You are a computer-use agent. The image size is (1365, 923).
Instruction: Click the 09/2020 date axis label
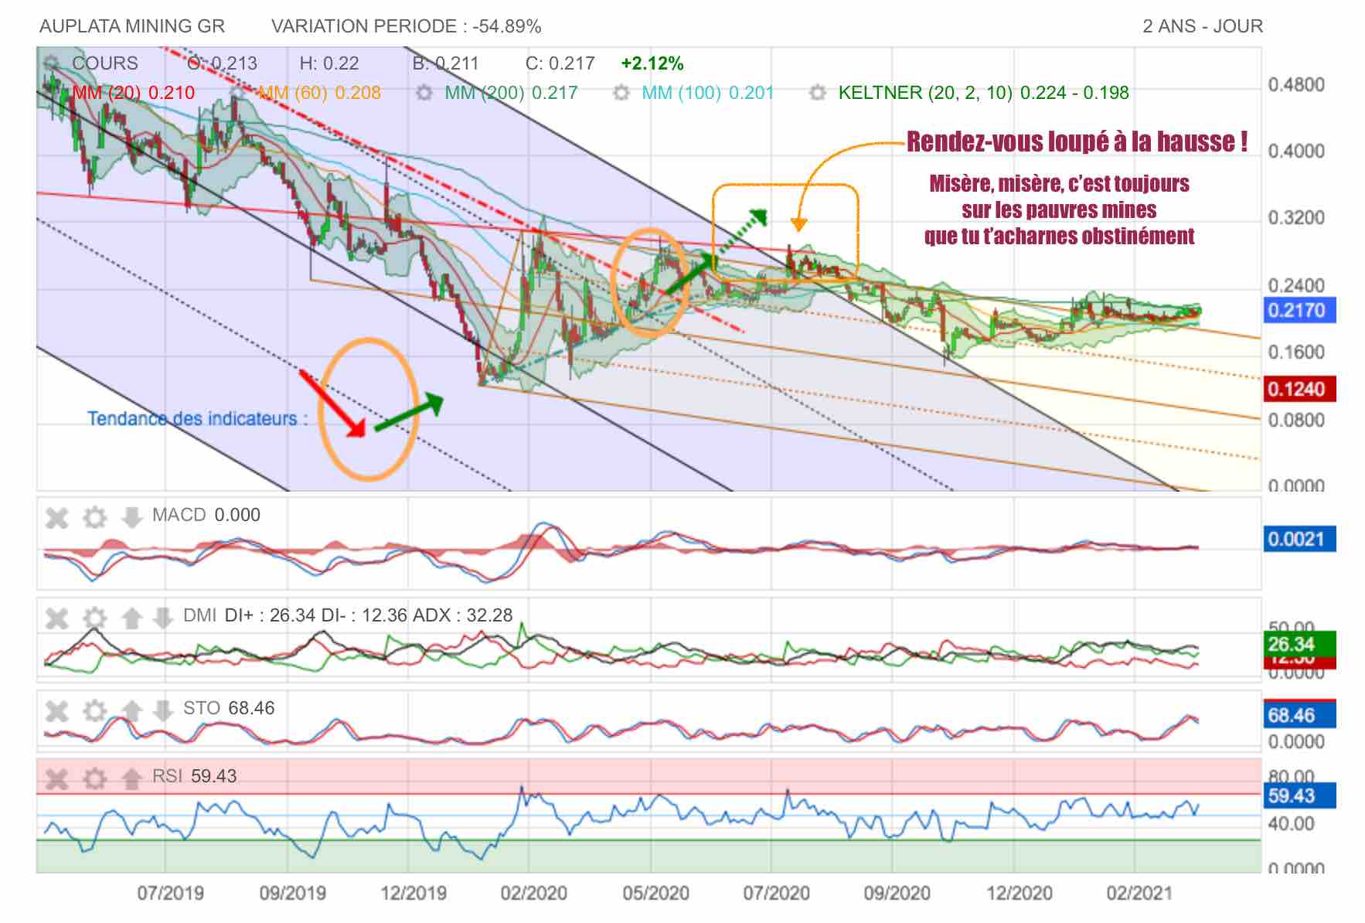[x=897, y=894]
